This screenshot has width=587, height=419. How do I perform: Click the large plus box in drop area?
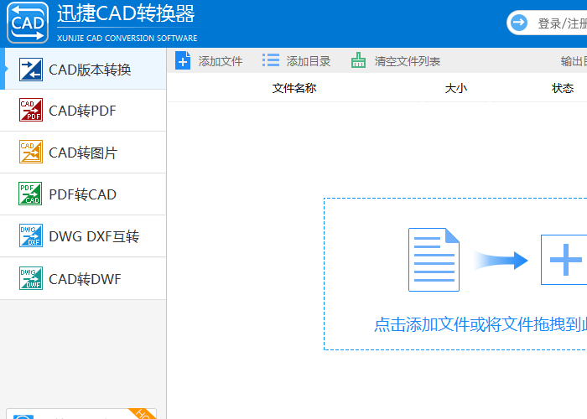(x=564, y=260)
